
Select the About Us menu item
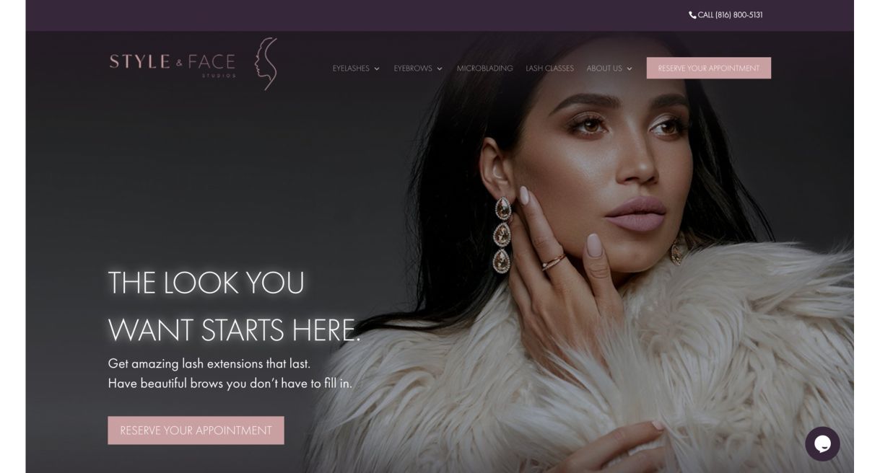tap(604, 68)
